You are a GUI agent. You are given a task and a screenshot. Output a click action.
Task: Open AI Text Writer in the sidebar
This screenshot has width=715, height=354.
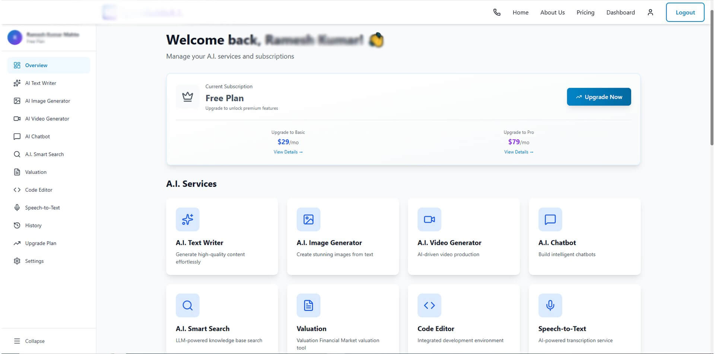[48, 83]
